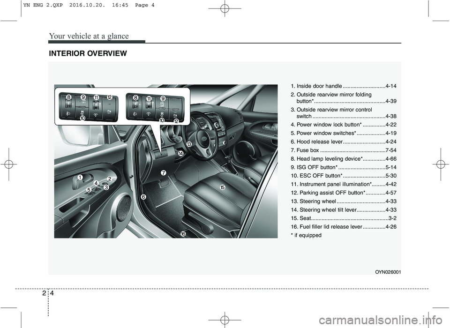This screenshot has height=328, width=450.
Task: Click the page number '2 4' at bottom left
Action: 48,293
